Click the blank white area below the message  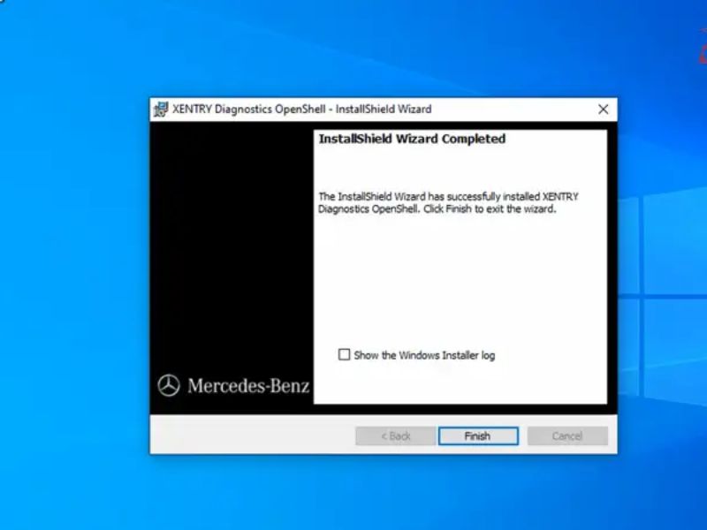[x=460, y=283]
